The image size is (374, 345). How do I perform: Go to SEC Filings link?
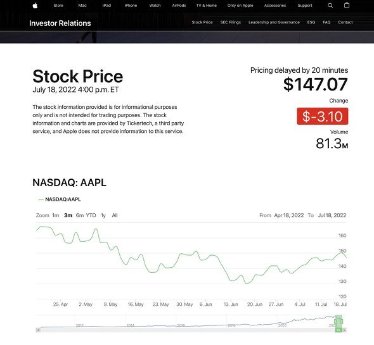click(x=230, y=22)
